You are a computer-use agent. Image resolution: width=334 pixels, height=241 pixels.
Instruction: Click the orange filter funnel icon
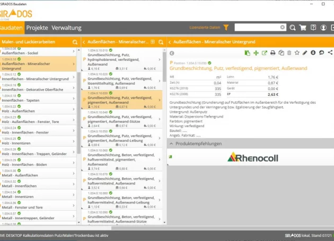coord(226,28)
